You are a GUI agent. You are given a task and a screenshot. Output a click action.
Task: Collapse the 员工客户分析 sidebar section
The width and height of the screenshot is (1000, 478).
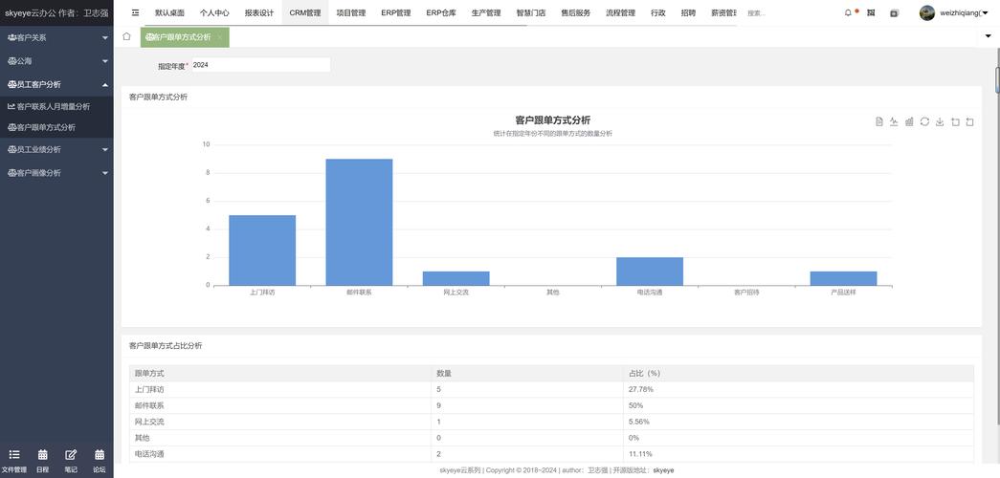pos(56,84)
